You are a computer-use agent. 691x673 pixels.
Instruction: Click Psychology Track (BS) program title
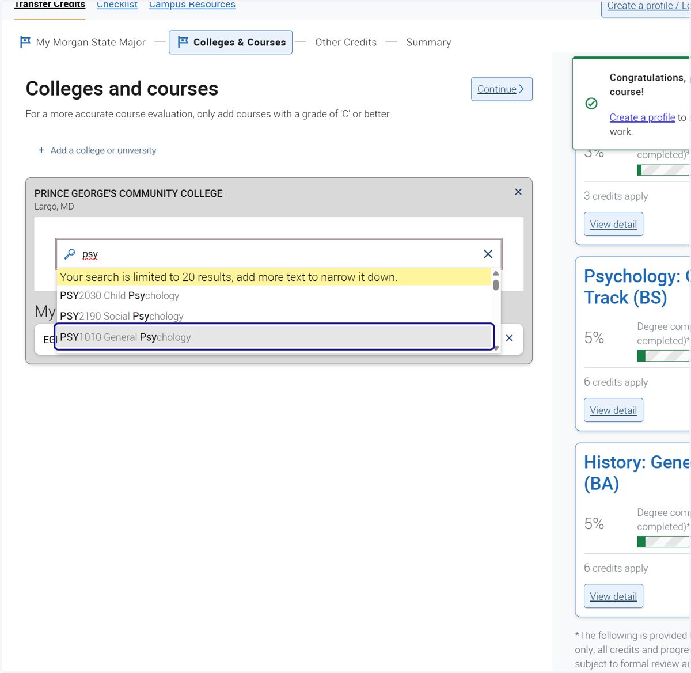[x=636, y=287]
